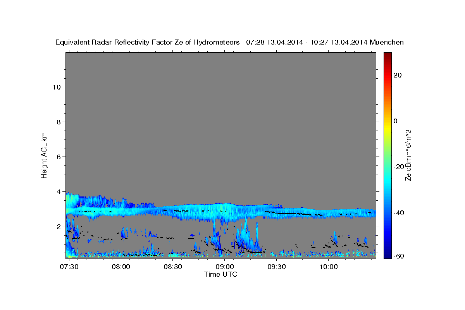465x310 pixels.
Task: Click the dark red top of the colorbar
Action: (x=387, y=55)
